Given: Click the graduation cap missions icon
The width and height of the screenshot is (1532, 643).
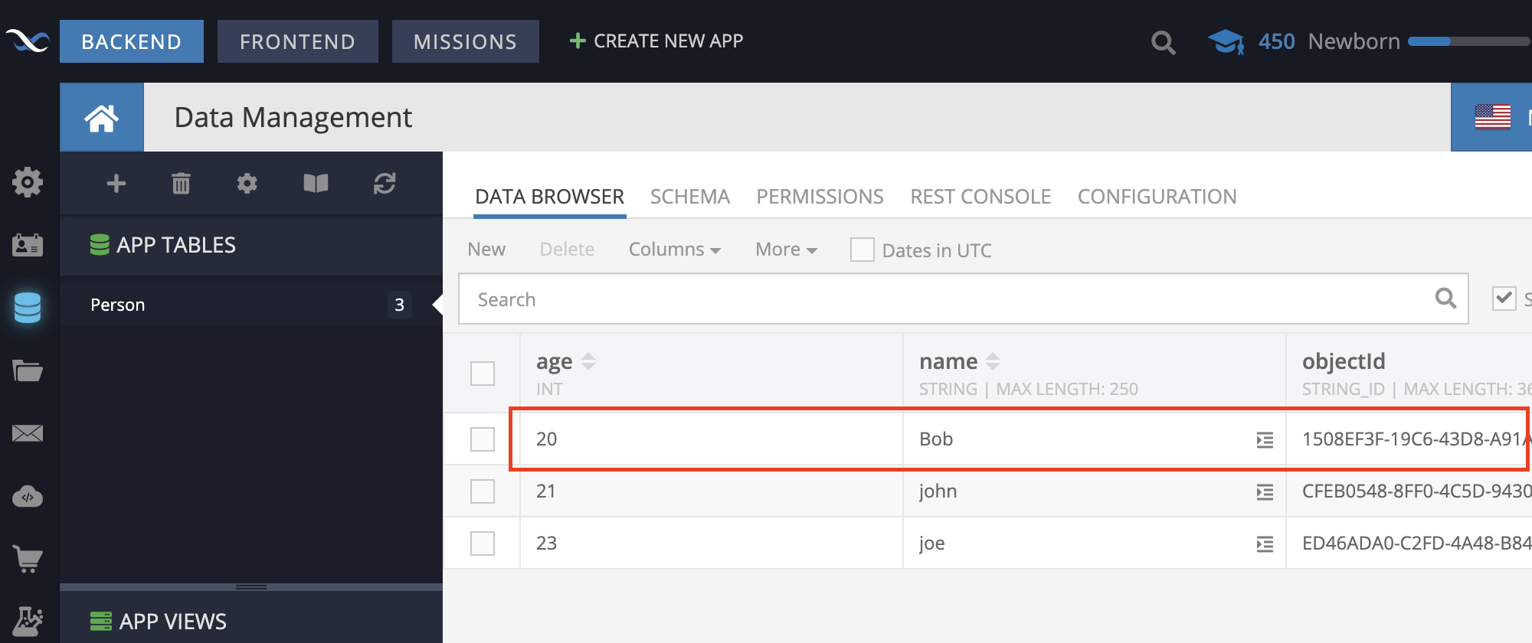Looking at the screenshot, I should point(1226,41).
